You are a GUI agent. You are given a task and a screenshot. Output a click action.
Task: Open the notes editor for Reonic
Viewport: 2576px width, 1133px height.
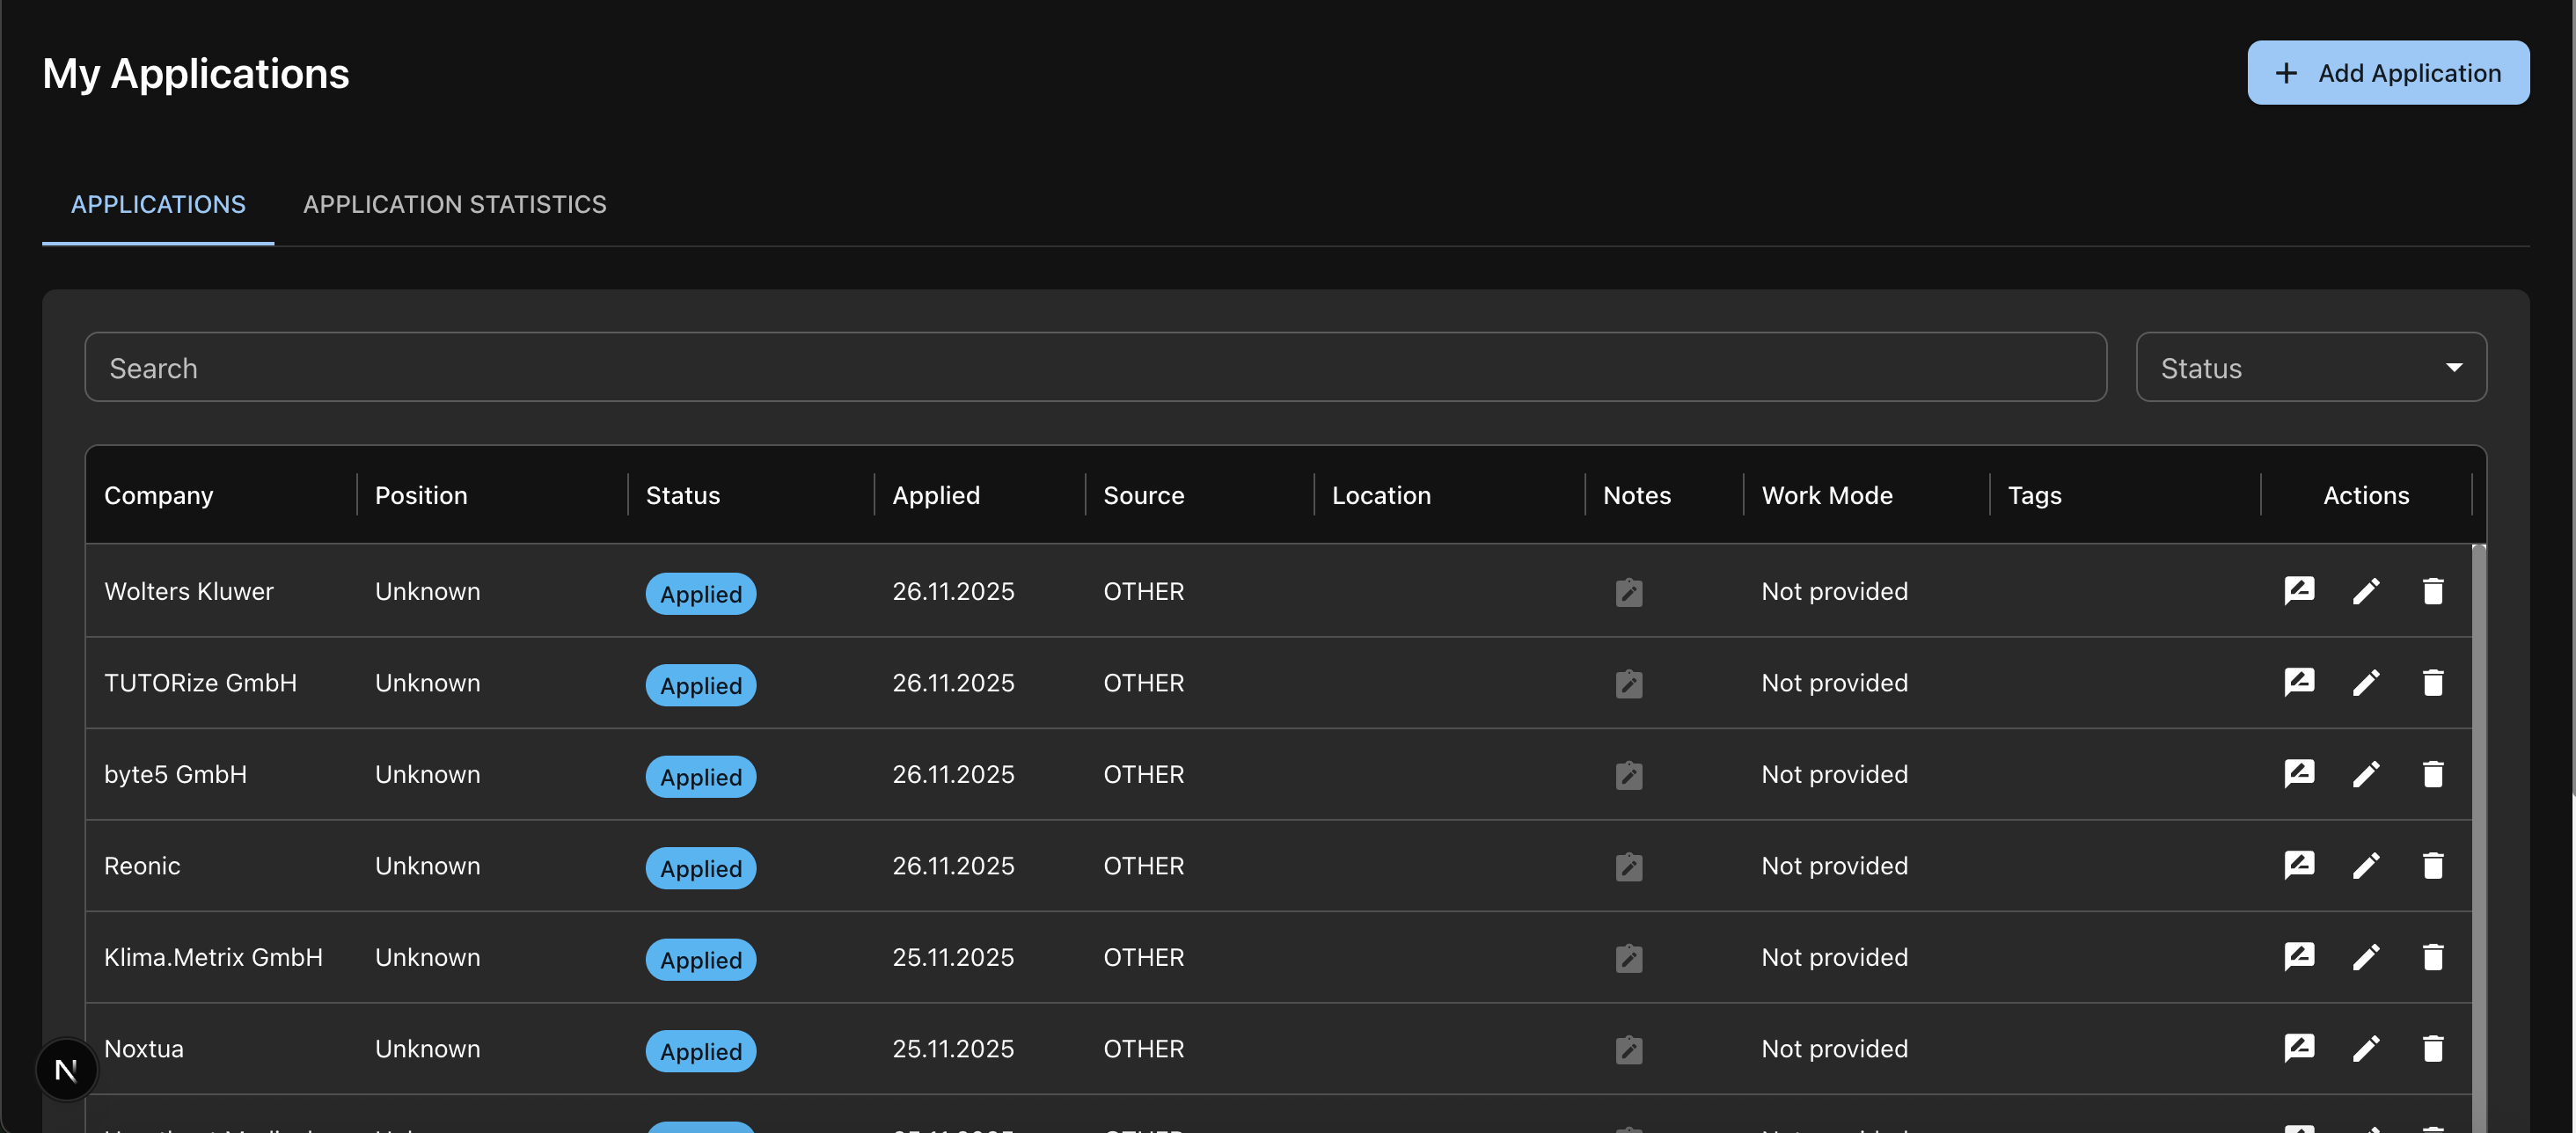[x=1629, y=866]
